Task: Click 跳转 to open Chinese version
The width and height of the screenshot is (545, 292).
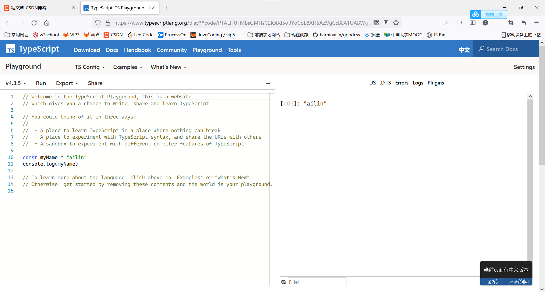Action: [493, 282]
